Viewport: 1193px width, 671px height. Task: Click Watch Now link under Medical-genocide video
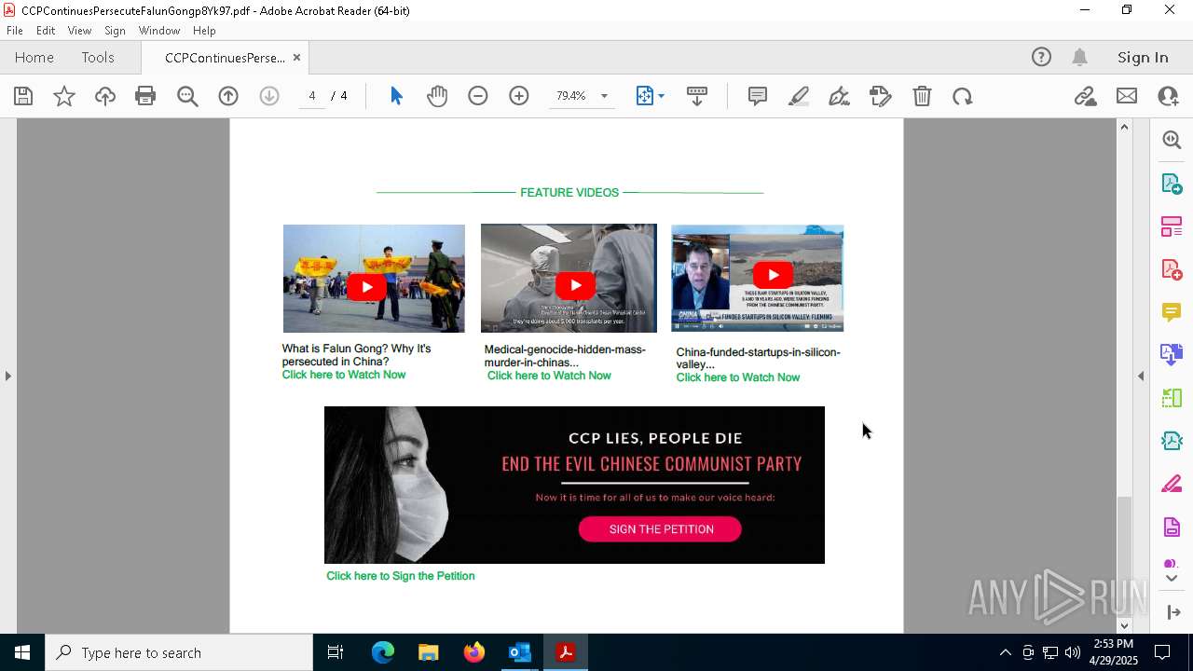click(549, 376)
